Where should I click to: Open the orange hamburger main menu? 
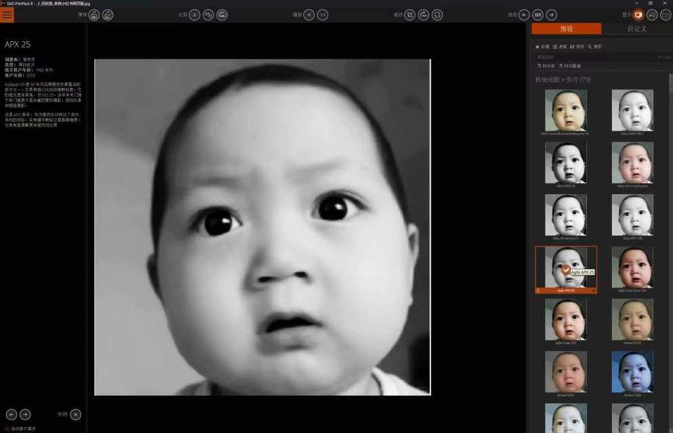(x=7, y=15)
